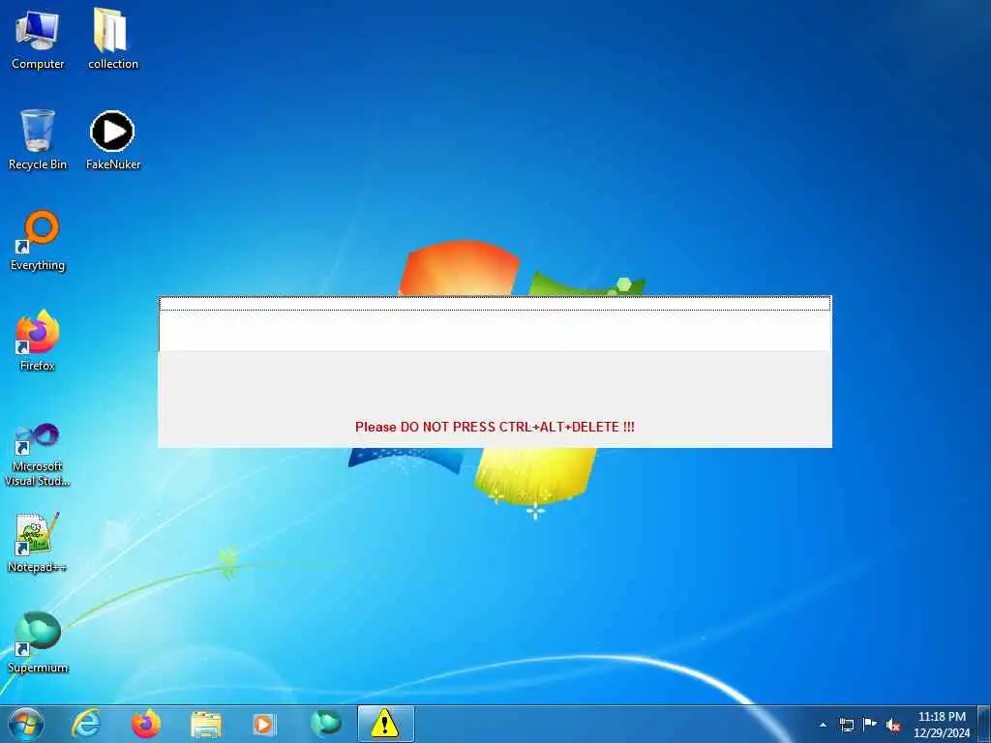Activate the yellow warning sign taskbar button
The width and height of the screenshot is (991, 743).
(x=385, y=724)
